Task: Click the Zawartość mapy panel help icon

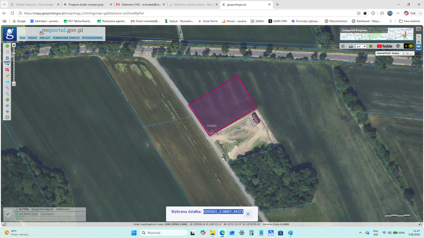Action: [x=403, y=53]
